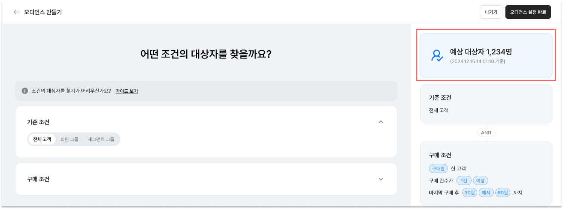Open the 가이드 보기 link
Image resolution: width=563 pixels, height=209 pixels.
(x=127, y=91)
